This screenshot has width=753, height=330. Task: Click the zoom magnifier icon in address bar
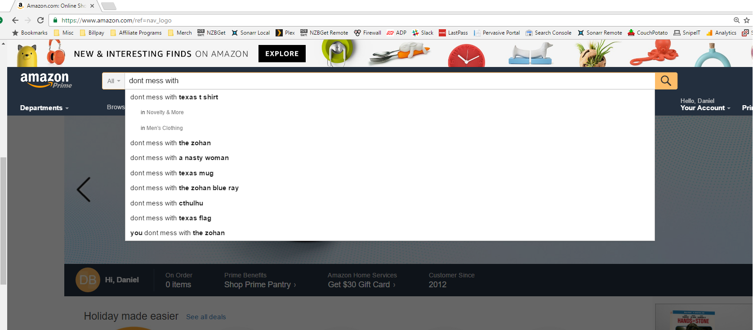736,20
